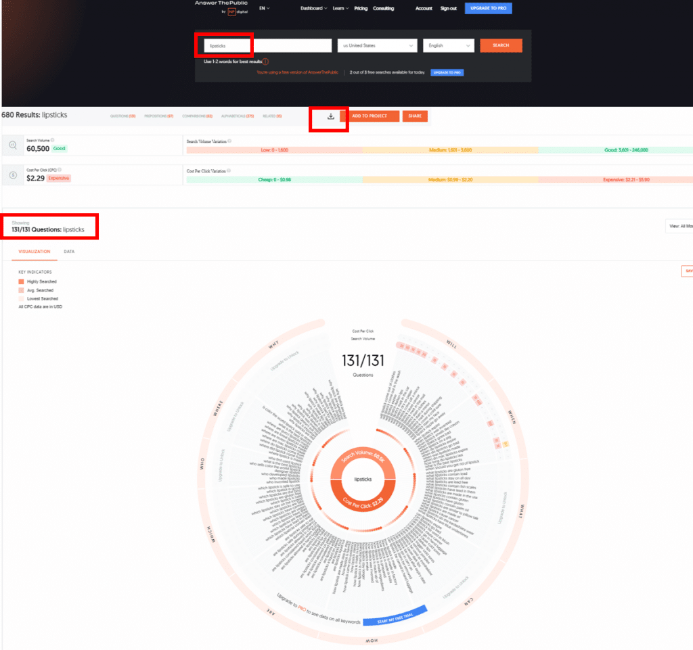Screen dimensions: 693x650
Task: Switch to the Data tab
Action: pos(69,252)
